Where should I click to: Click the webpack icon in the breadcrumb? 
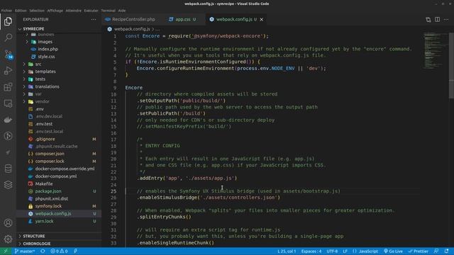tap(110, 29)
